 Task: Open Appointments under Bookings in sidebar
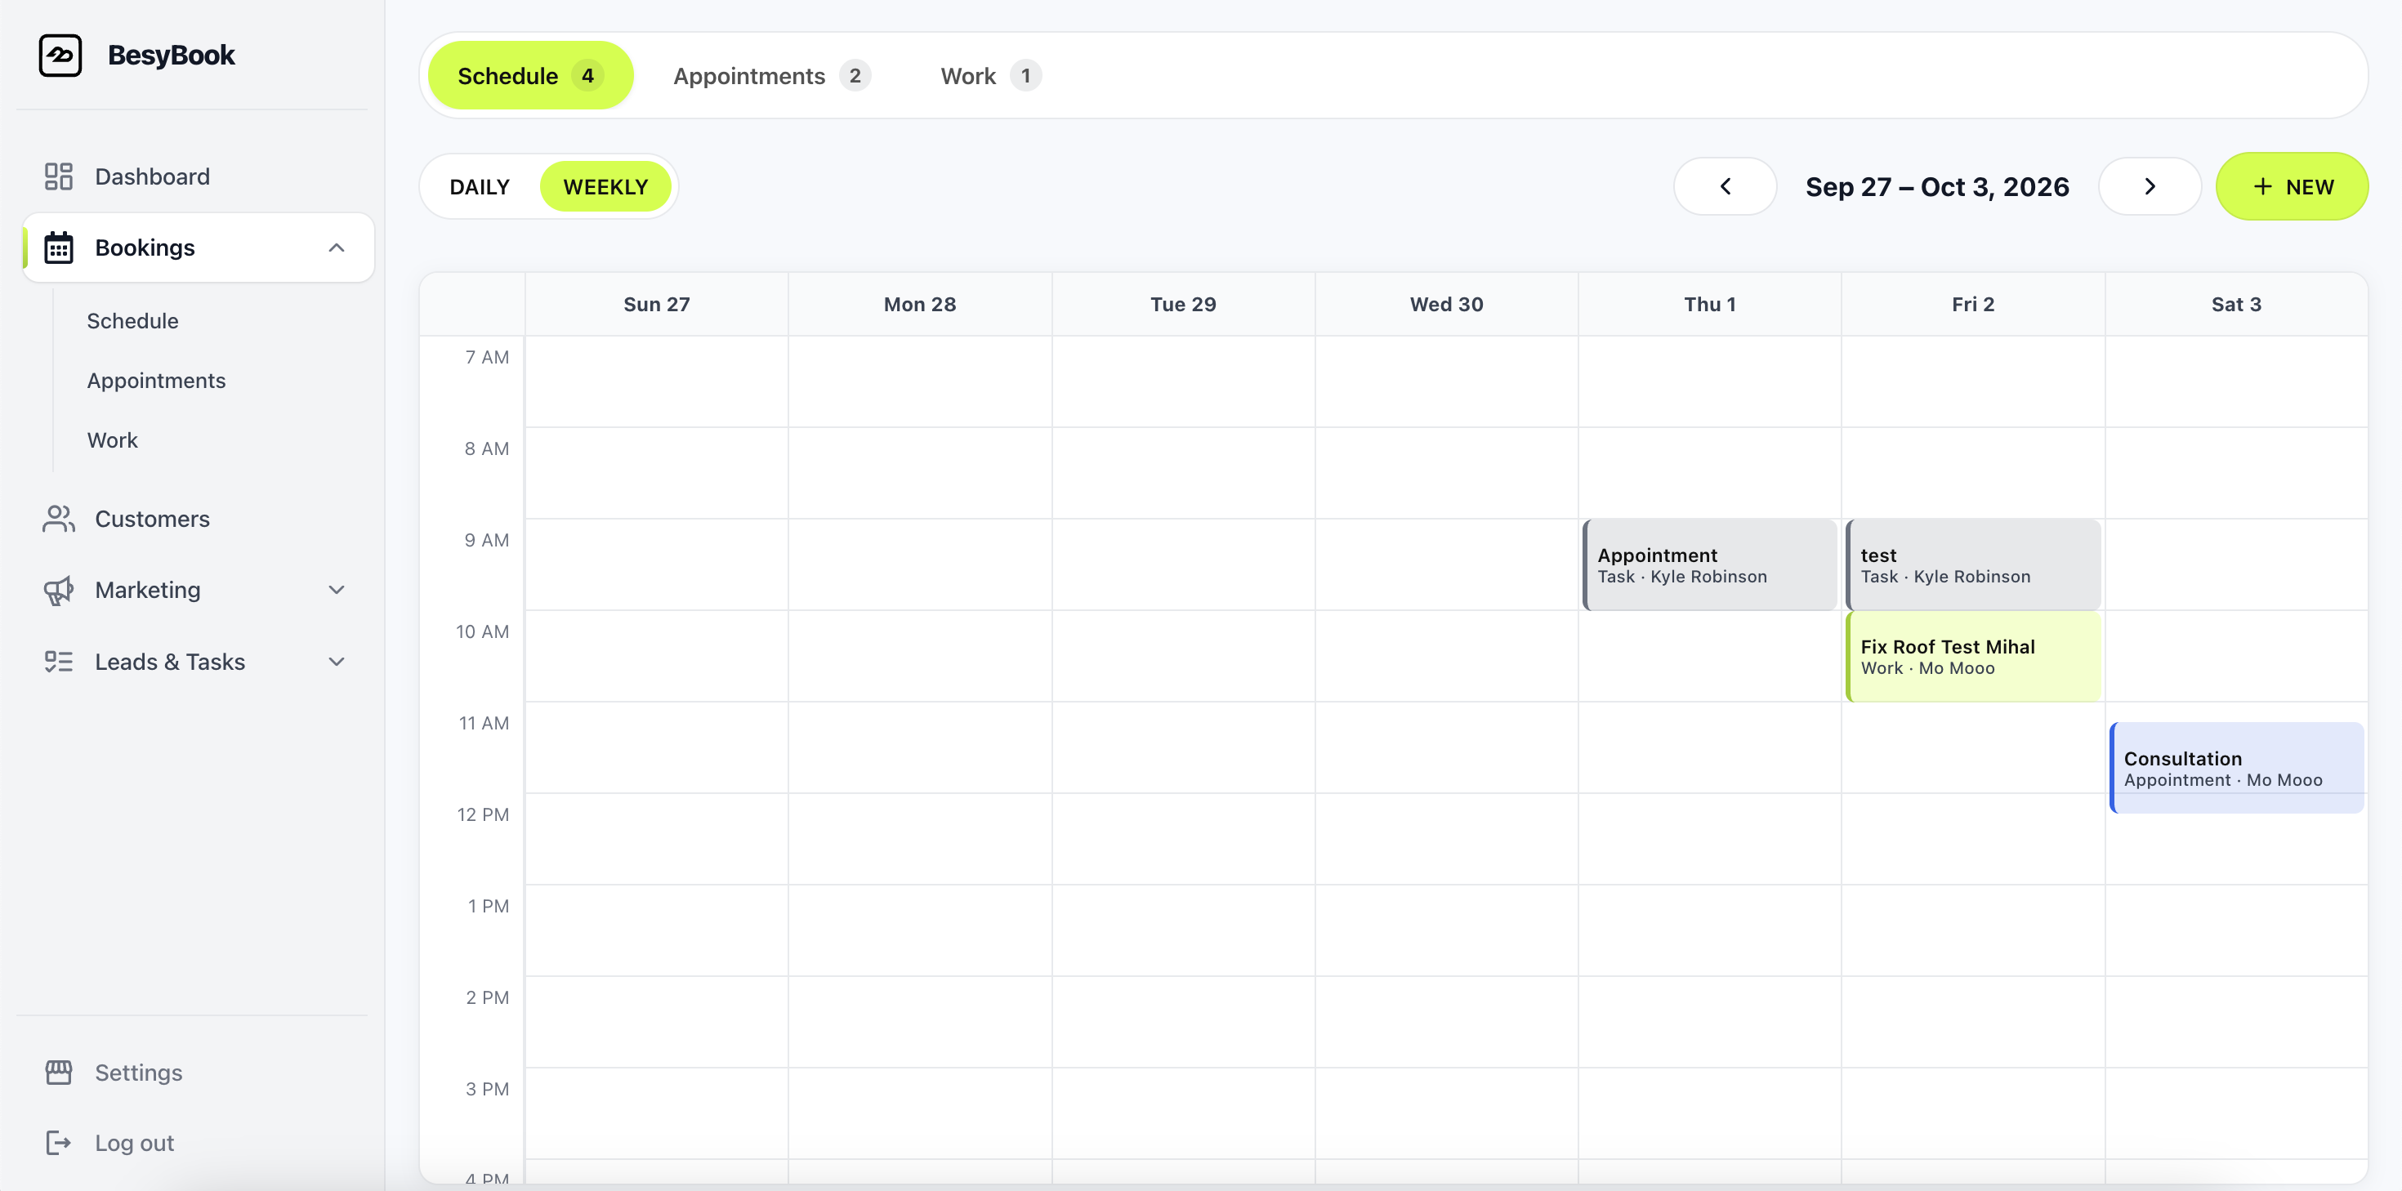click(156, 381)
